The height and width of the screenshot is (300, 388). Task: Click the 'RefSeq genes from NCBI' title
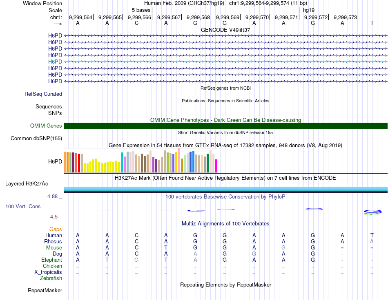(225, 88)
